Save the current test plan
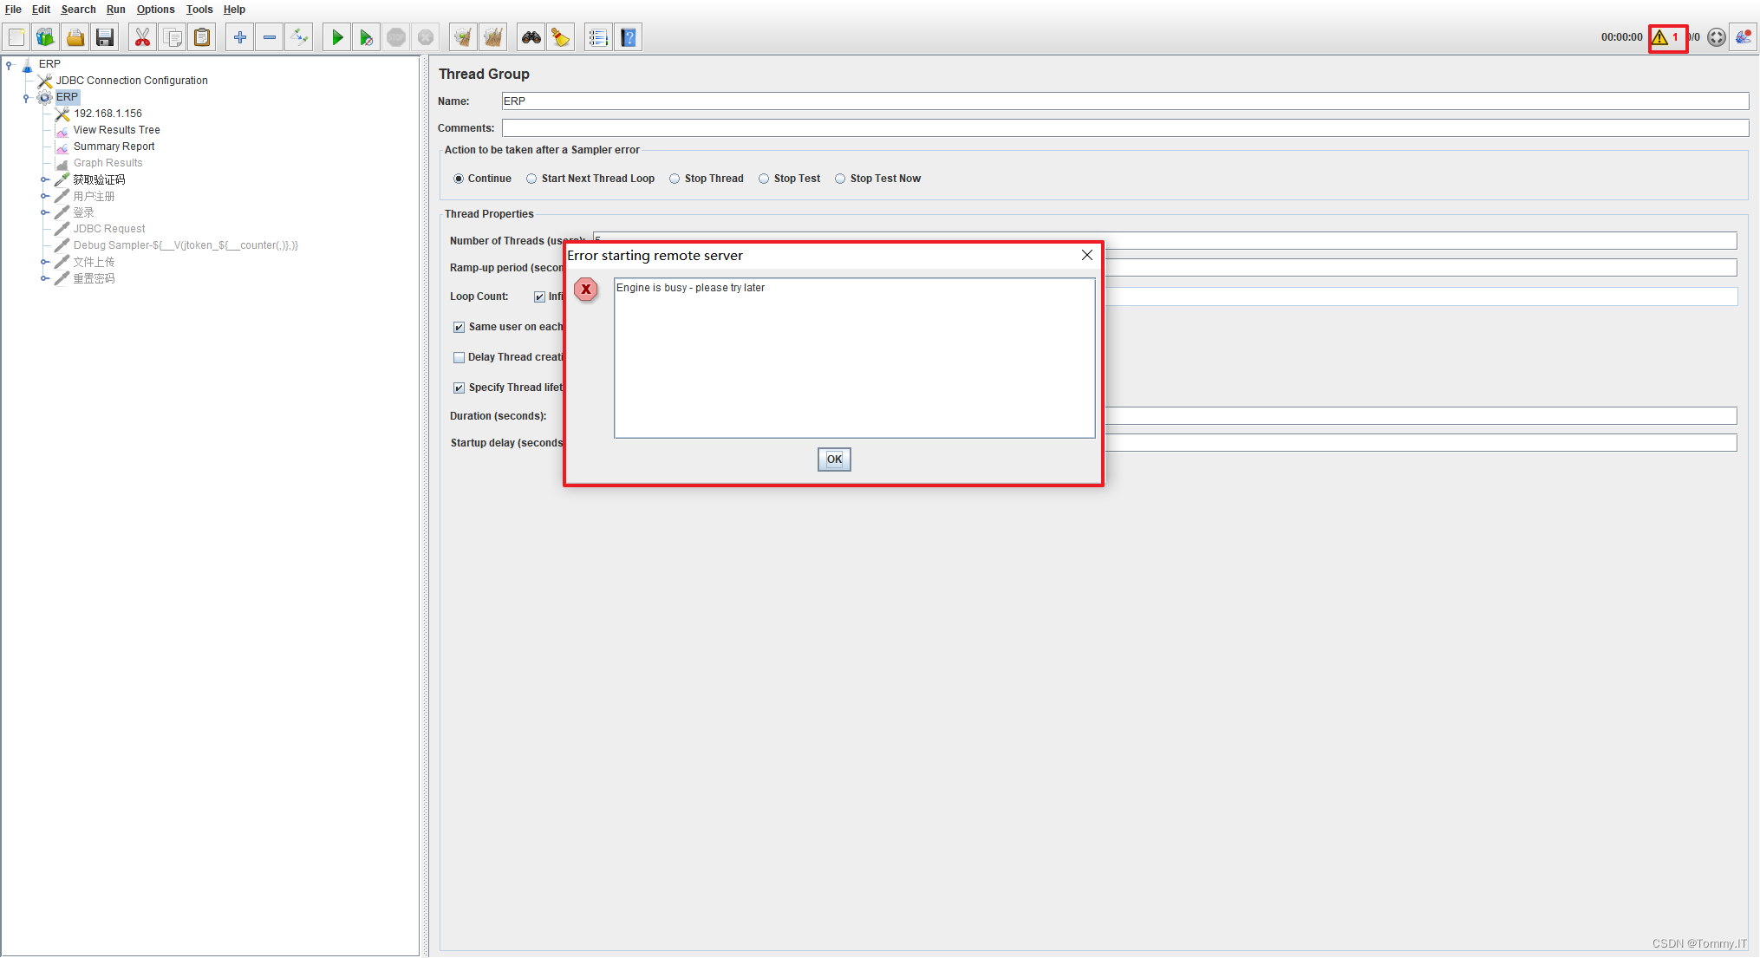The width and height of the screenshot is (1760, 958). tap(105, 36)
